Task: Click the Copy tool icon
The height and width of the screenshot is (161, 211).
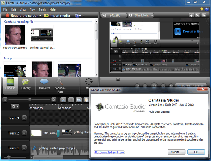Action: tap(79, 100)
